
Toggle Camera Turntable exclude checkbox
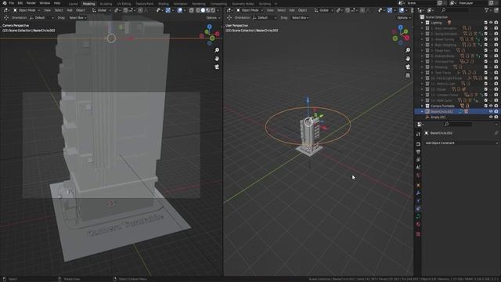click(485, 106)
